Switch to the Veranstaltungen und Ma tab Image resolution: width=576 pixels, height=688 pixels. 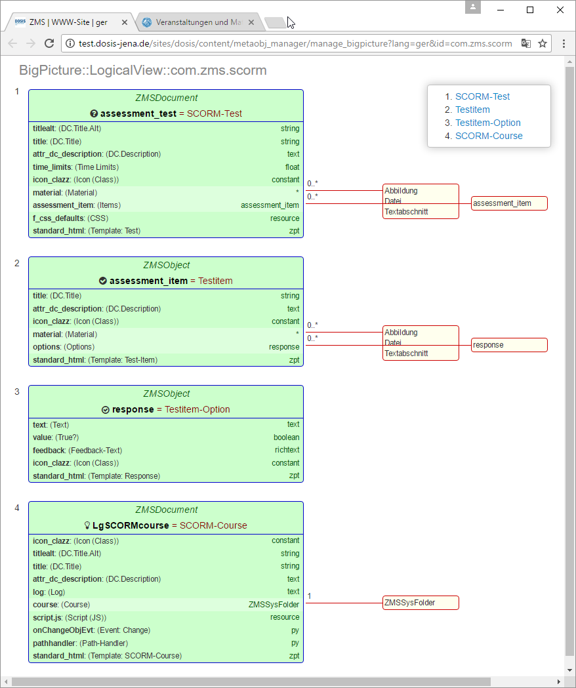(x=198, y=22)
